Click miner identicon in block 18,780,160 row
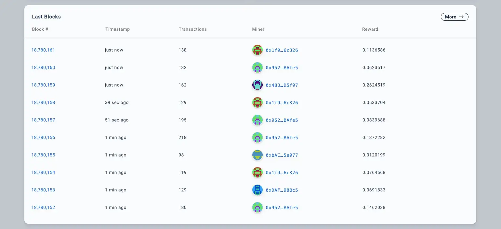The width and height of the screenshot is (501, 229). coord(257,67)
